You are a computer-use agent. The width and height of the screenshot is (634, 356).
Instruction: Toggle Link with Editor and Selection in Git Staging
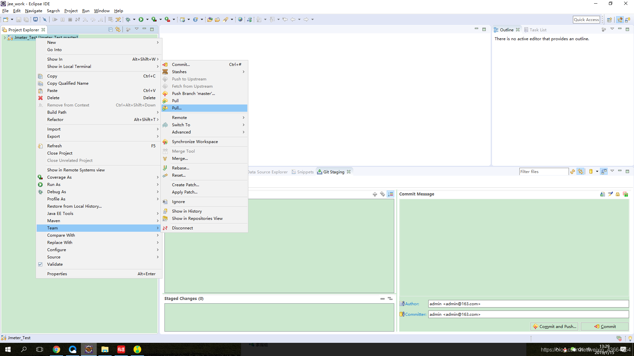click(581, 171)
